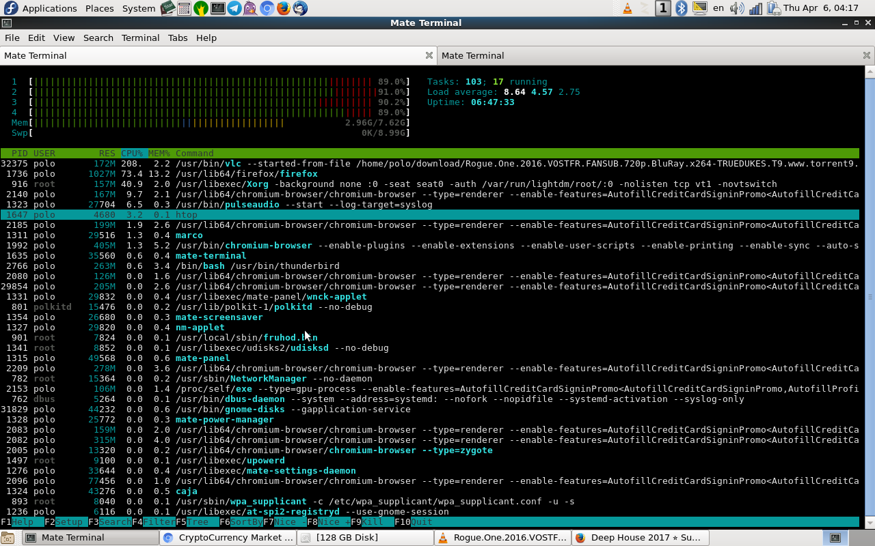Click F4 Filter in htop footer
The image size is (875, 546).
(154, 522)
